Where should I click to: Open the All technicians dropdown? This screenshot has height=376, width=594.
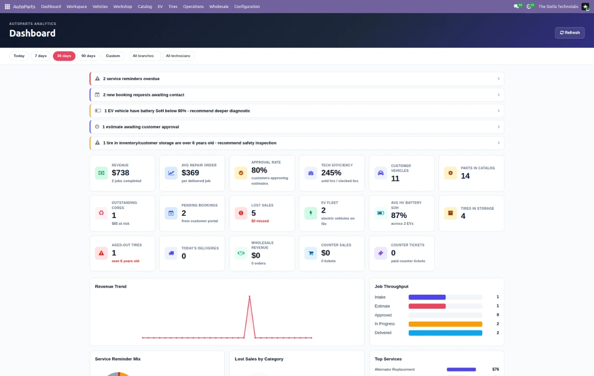click(178, 56)
